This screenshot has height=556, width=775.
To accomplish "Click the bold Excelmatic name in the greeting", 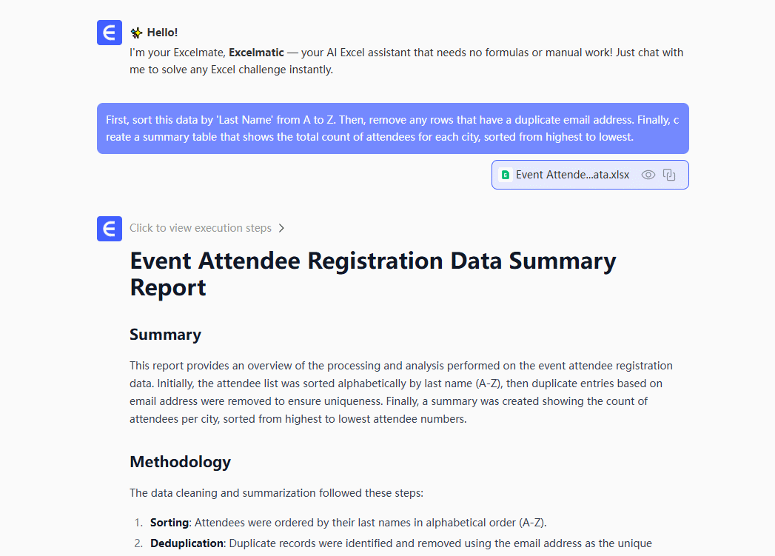I will 256,53.
